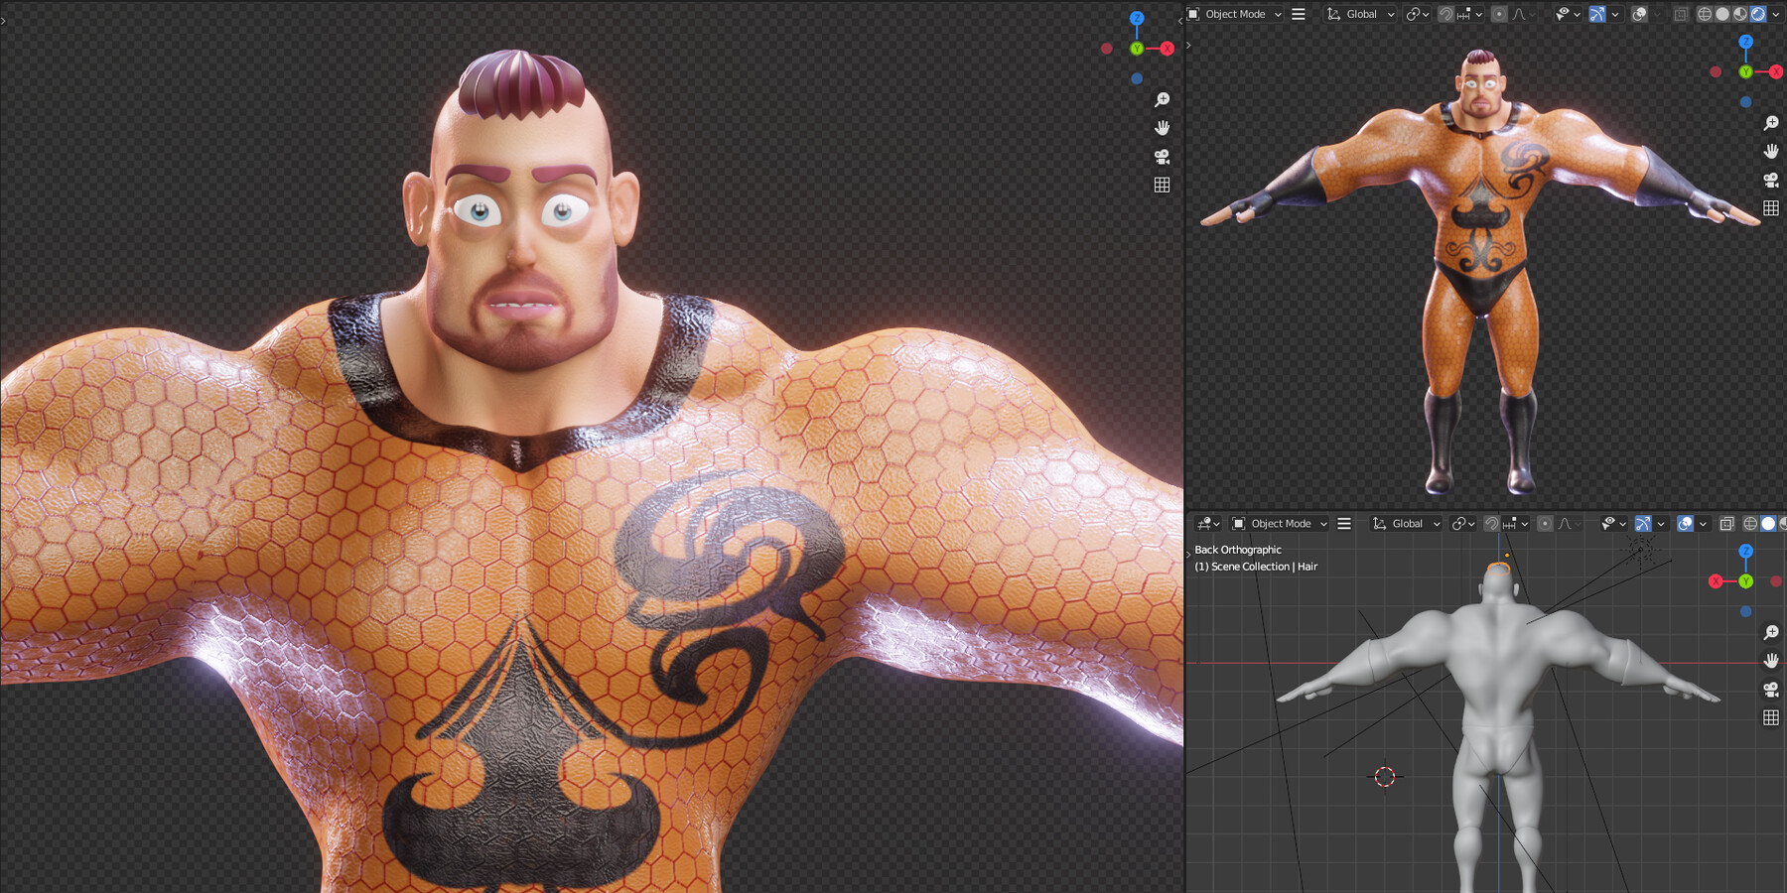This screenshot has width=1787, height=893.
Task: Open collapsed header menus in bottom viewport
Action: pos(1344,523)
